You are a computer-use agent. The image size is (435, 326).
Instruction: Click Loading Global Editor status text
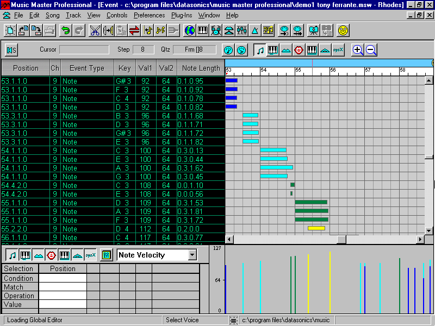(x=35, y=320)
